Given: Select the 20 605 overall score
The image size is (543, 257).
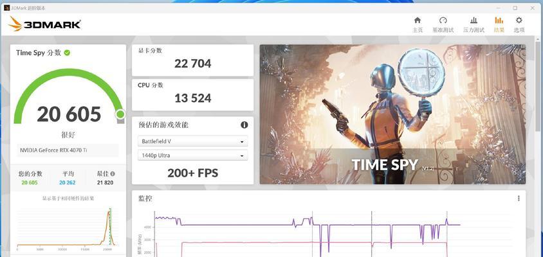Looking at the screenshot, I should [69, 114].
